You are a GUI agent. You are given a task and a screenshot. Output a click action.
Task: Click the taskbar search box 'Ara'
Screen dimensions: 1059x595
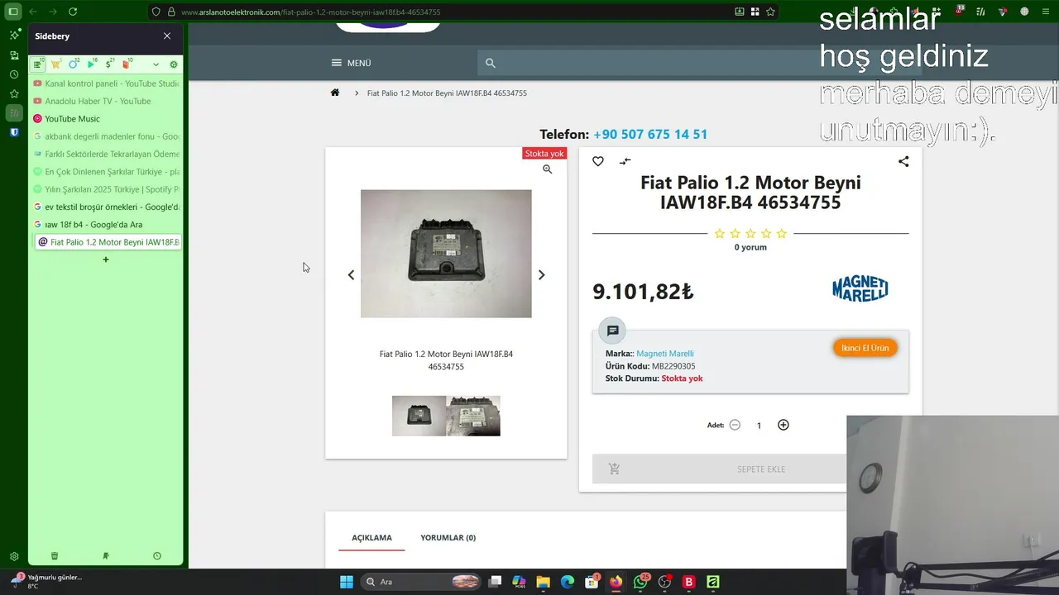[421, 582]
